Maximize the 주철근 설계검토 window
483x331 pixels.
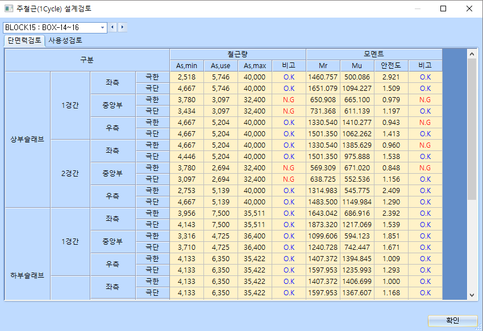(x=443, y=9)
